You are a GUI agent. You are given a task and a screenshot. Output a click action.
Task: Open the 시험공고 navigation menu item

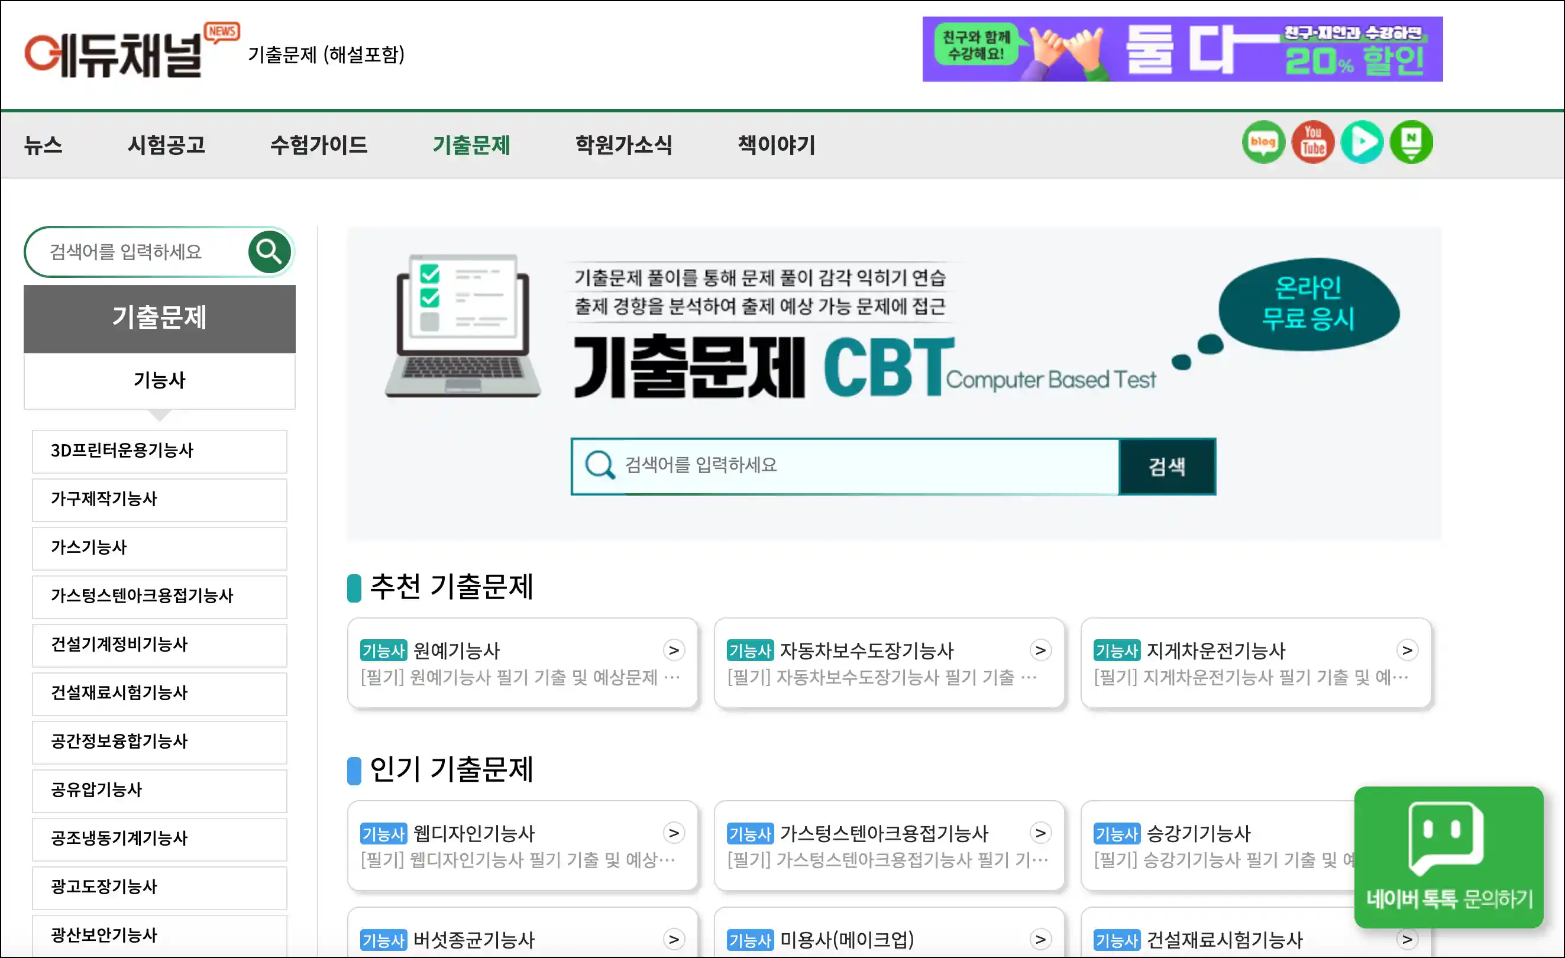166,145
